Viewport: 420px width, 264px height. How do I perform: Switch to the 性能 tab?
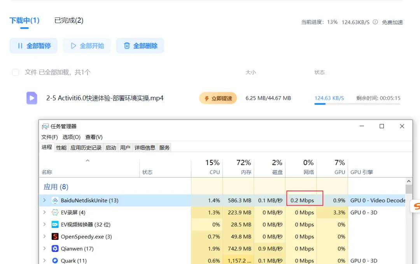(61, 148)
